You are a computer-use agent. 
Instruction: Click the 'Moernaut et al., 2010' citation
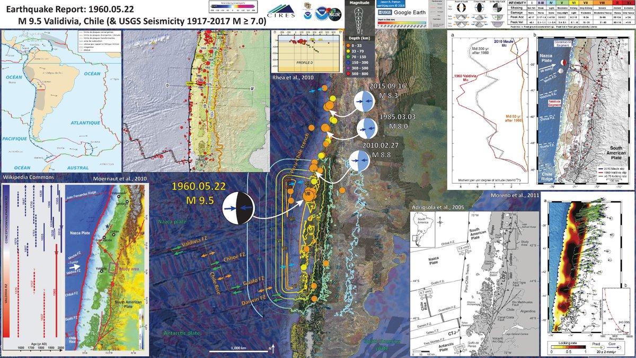[x=121, y=179]
